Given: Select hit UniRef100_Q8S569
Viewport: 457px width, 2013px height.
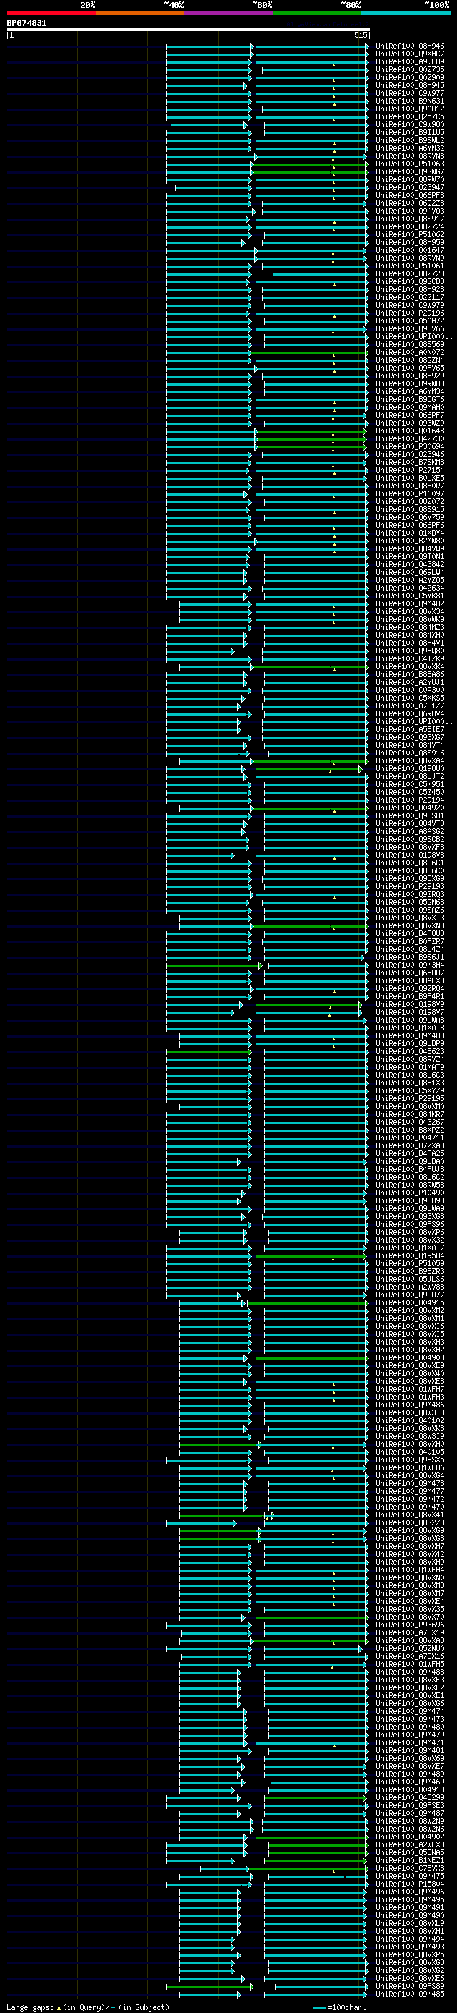Looking at the screenshot, I should click(410, 345).
